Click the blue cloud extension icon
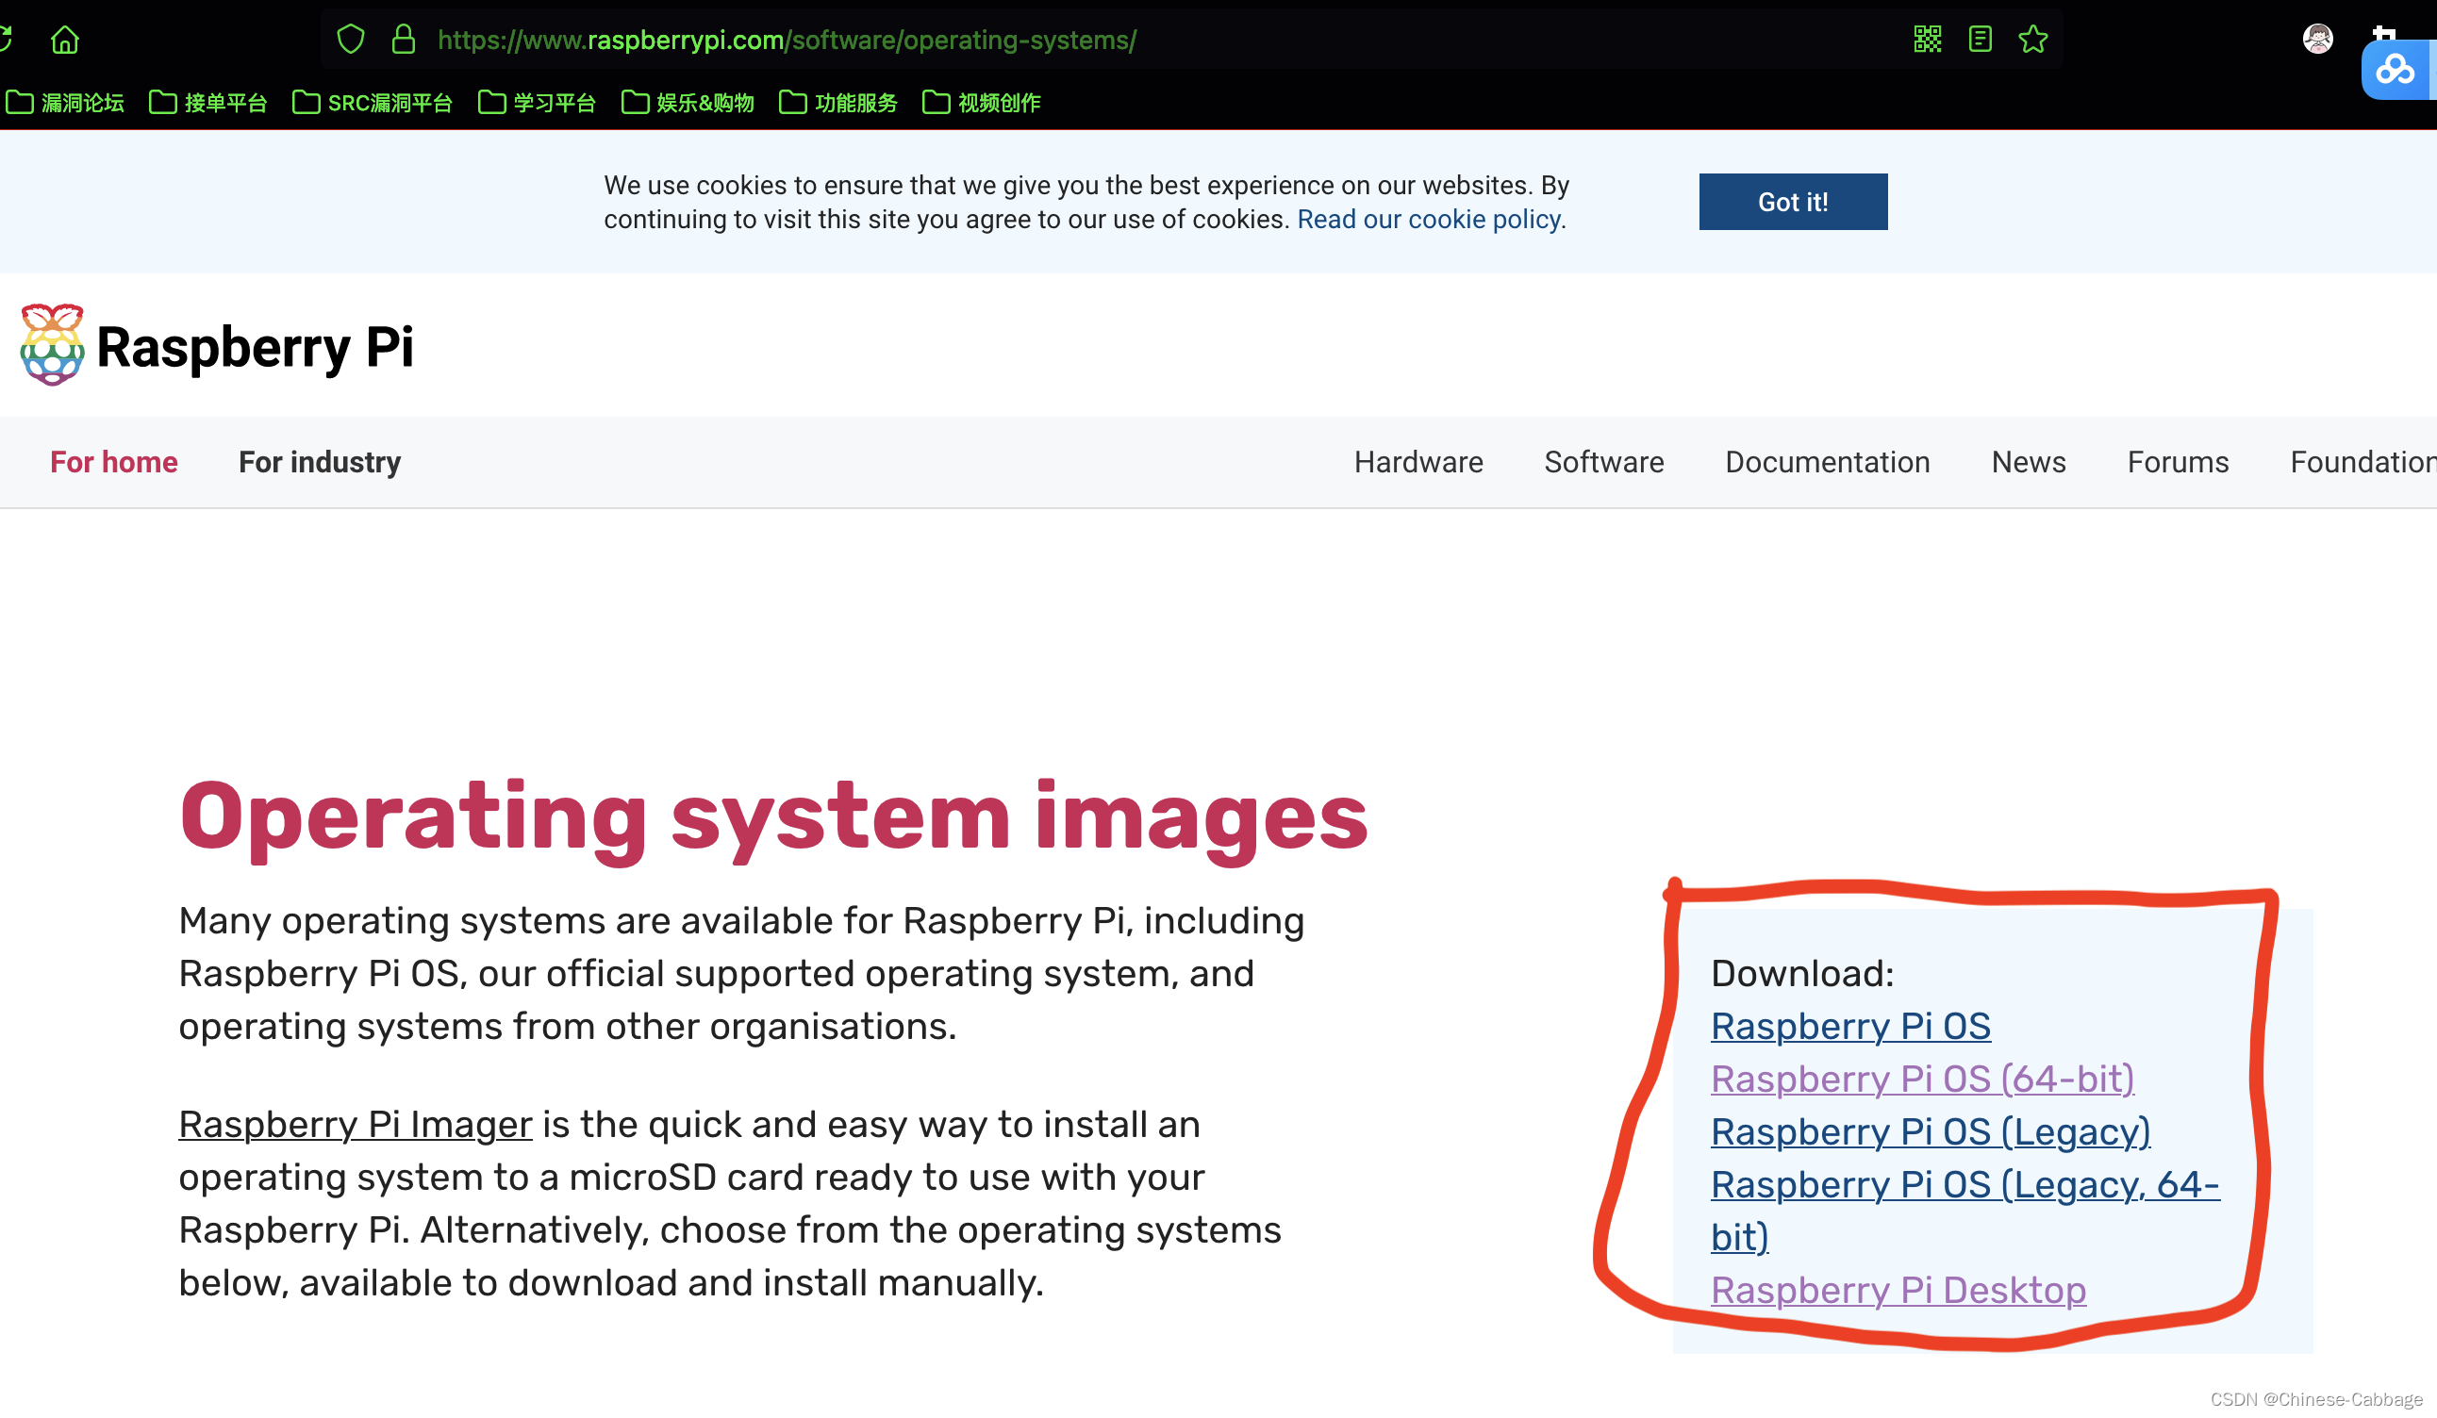This screenshot has height=1418, width=2437. pos(2396,70)
